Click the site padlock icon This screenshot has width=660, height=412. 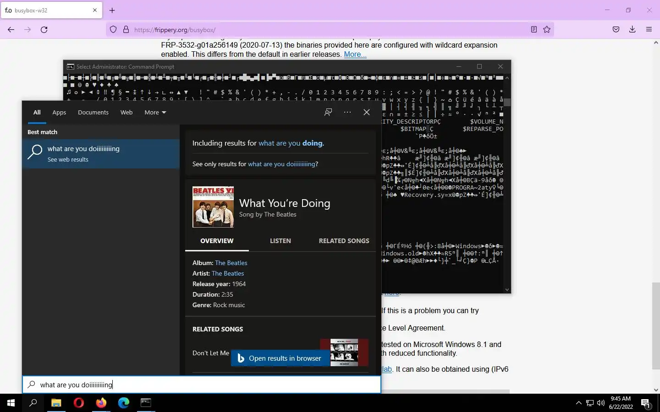(x=126, y=30)
